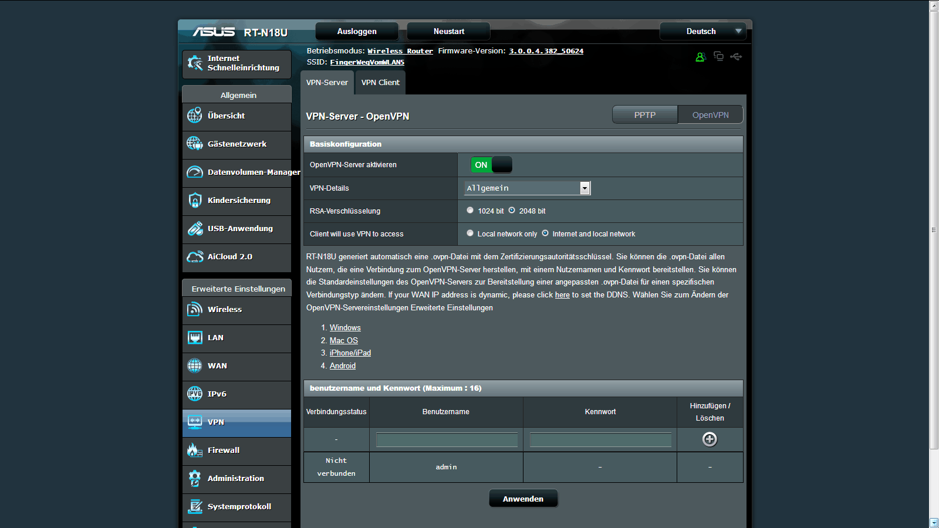
Task: Open the VPN-Server tab
Action: (327, 83)
